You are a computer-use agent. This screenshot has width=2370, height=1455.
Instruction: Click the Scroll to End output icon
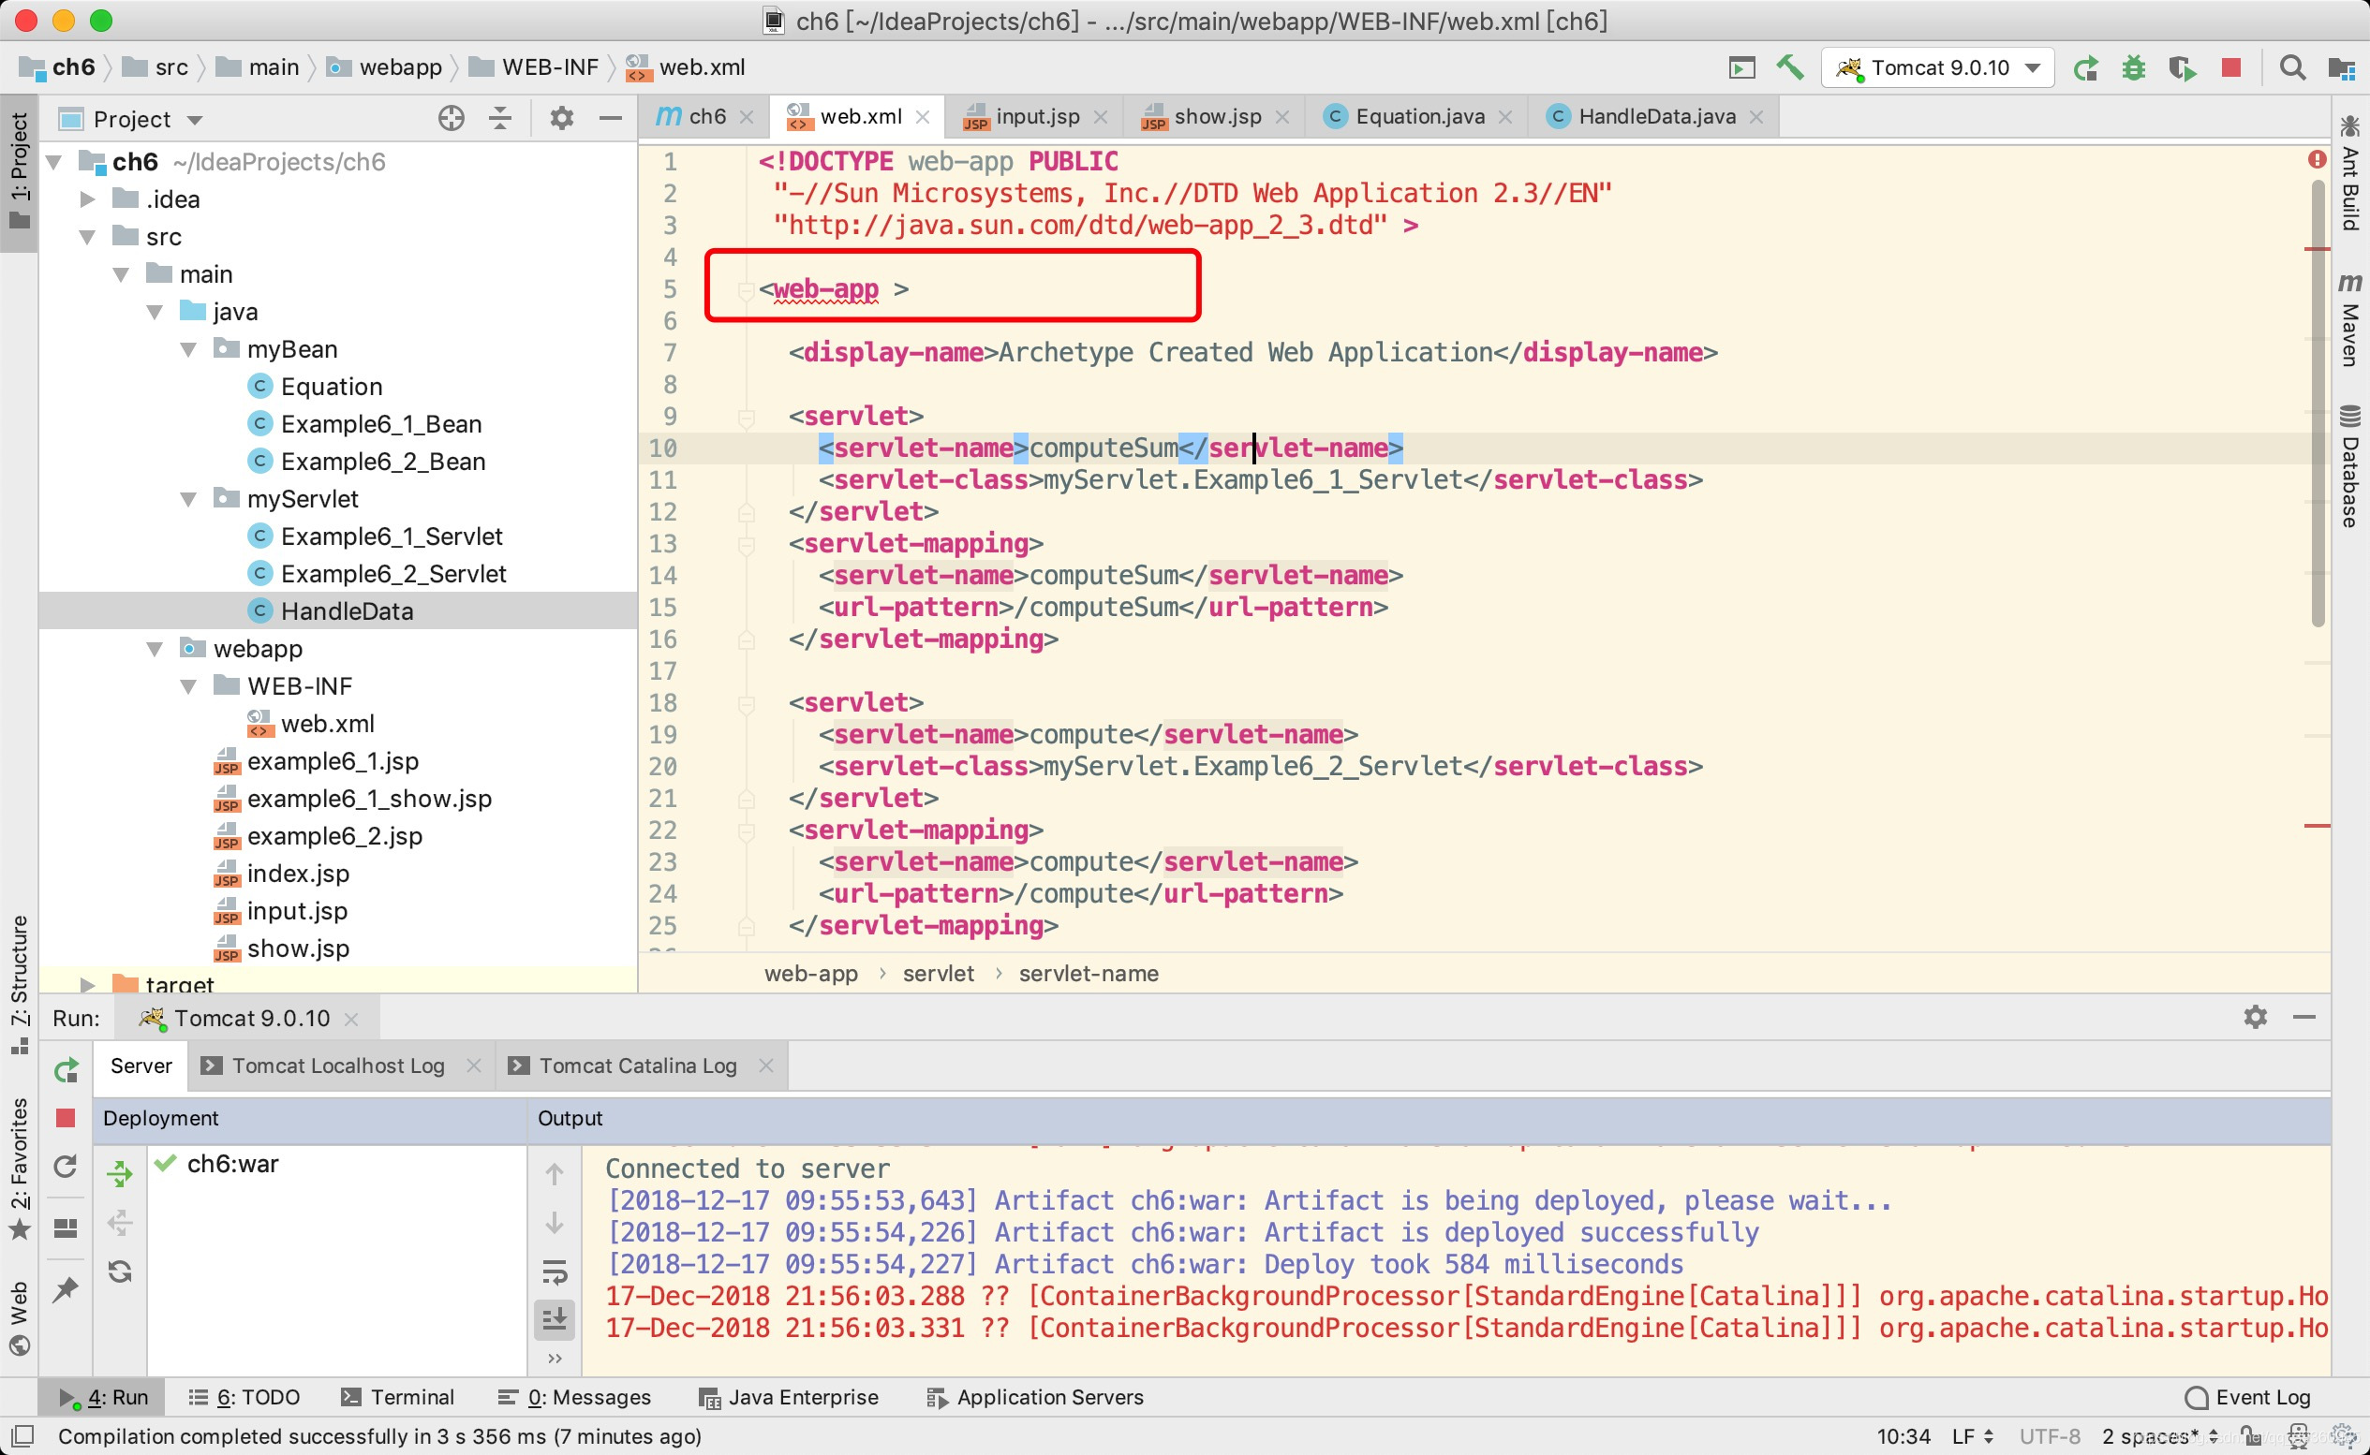(x=555, y=1319)
